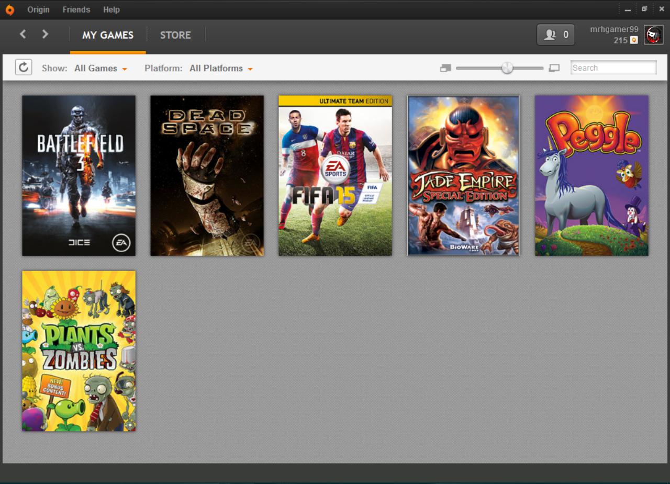This screenshot has width=670, height=484.
Task: Minimize the Origin window
Action: pos(628,9)
